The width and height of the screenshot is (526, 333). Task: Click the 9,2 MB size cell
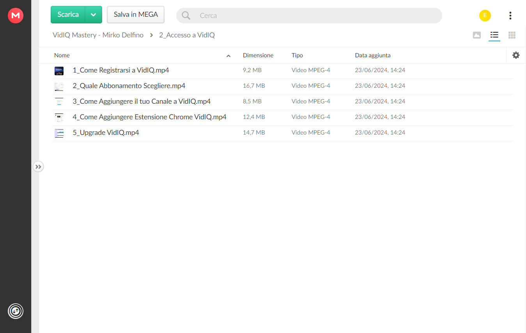tap(252, 70)
